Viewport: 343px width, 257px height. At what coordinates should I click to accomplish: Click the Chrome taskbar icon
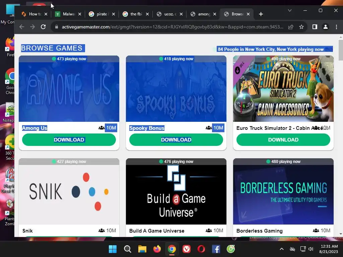pyautogui.click(x=172, y=249)
